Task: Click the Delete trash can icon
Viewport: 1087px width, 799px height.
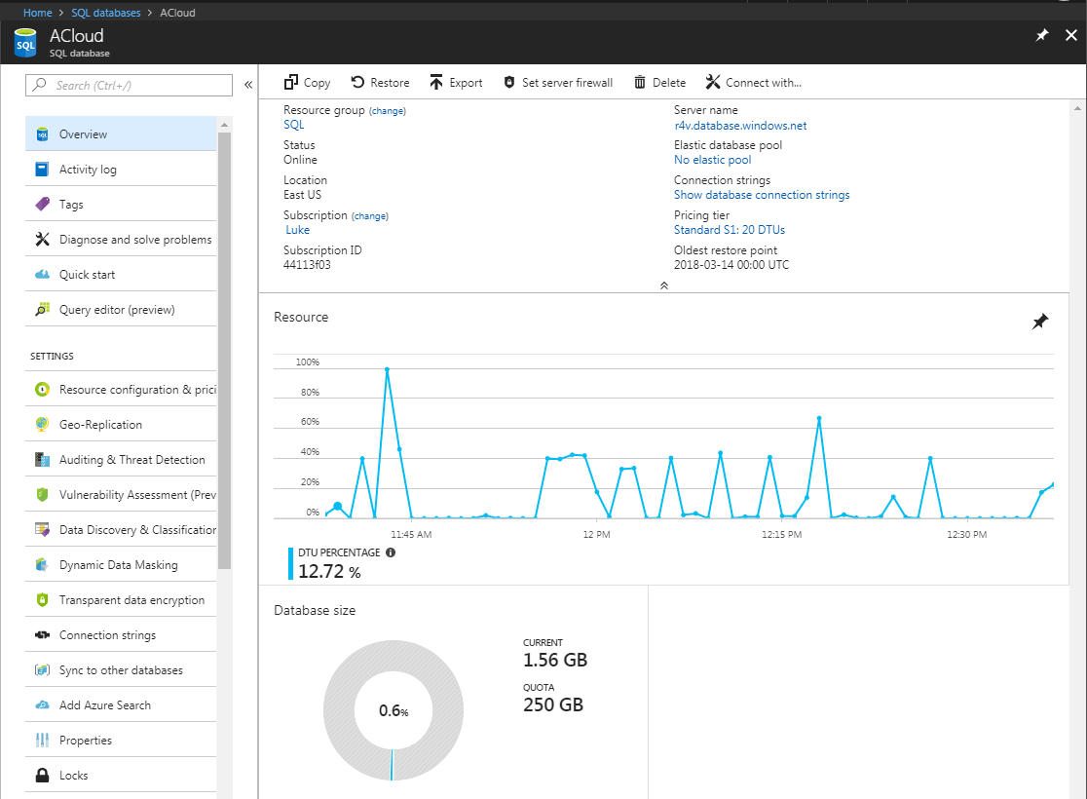Action: pos(640,83)
